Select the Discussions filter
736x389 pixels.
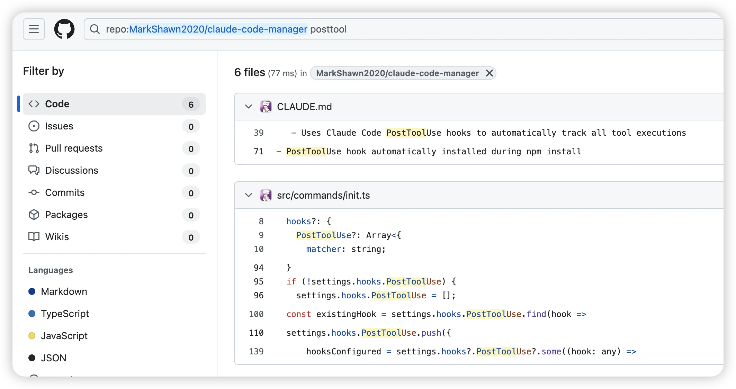click(x=114, y=170)
